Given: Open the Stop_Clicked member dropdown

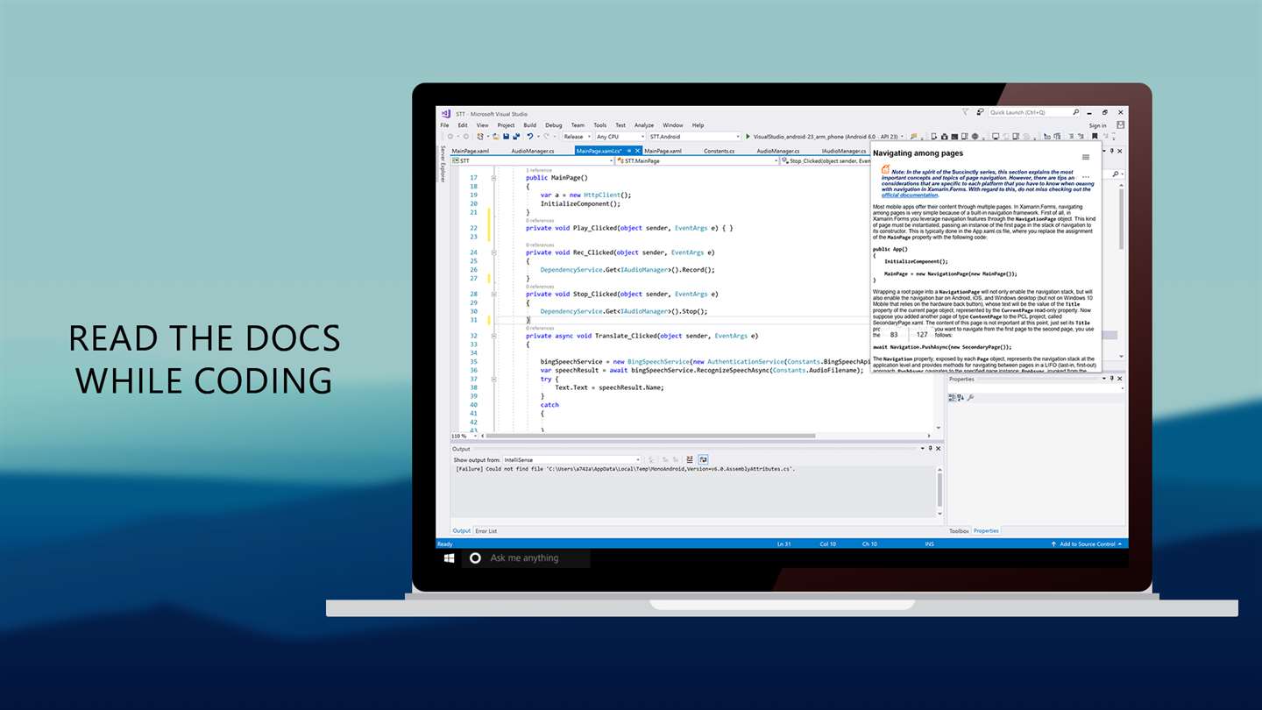Looking at the screenshot, I should pos(825,161).
